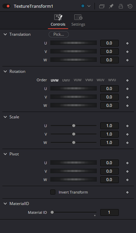Viewport: 136px width, 233px height.
Task: Collapse the Translation section
Action: (5, 34)
